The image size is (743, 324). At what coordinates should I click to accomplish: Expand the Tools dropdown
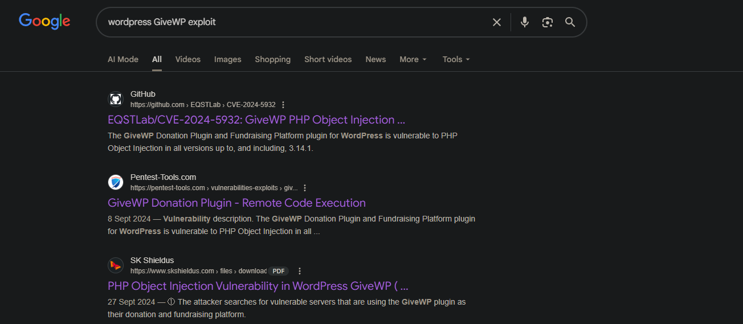tap(456, 59)
